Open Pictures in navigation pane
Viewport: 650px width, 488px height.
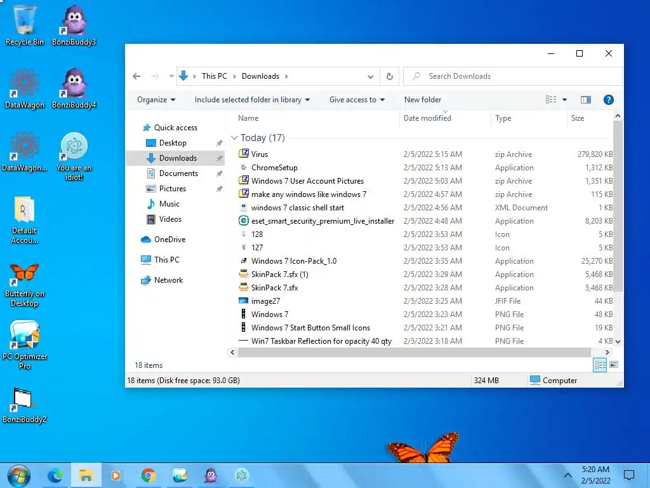[166, 189]
